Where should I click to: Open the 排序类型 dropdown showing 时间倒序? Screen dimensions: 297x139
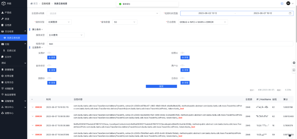[x=59, y=22]
